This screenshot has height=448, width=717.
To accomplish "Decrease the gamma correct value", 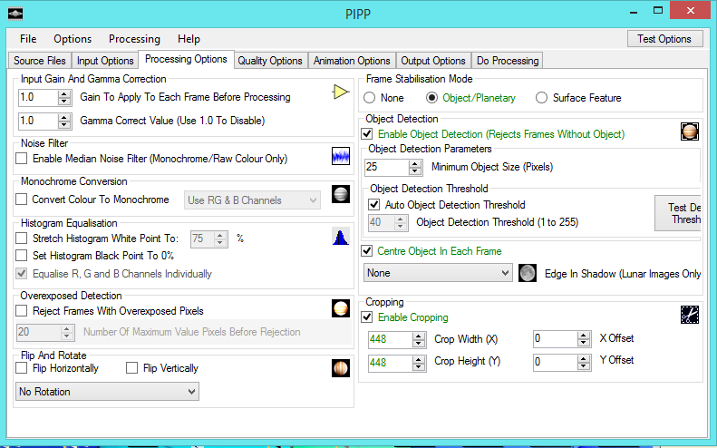I will tap(64, 125).
